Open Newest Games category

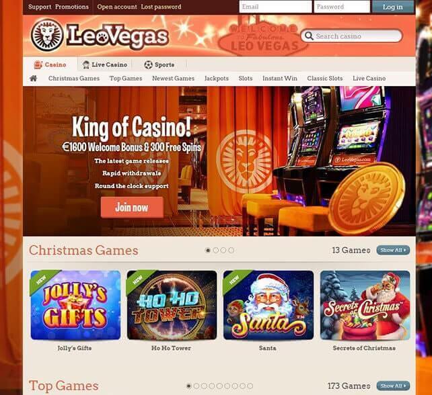click(173, 79)
